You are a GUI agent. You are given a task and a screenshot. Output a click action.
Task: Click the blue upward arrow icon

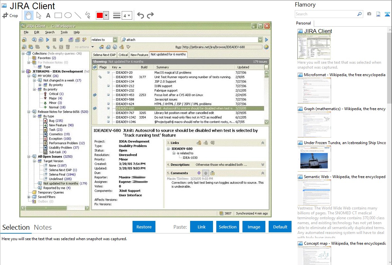click(x=387, y=14)
